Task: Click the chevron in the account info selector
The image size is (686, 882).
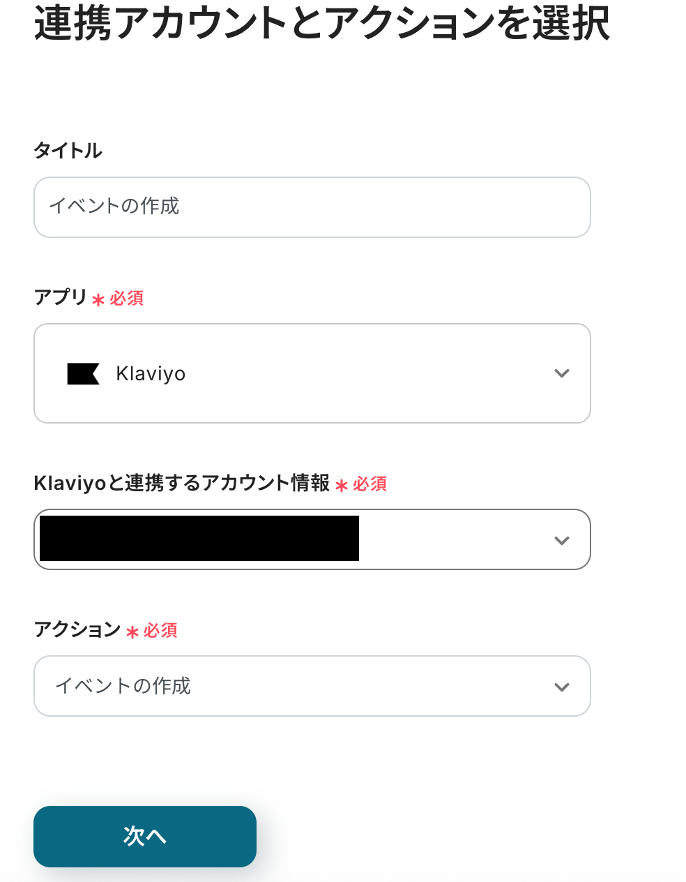Action: [x=562, y=541]
